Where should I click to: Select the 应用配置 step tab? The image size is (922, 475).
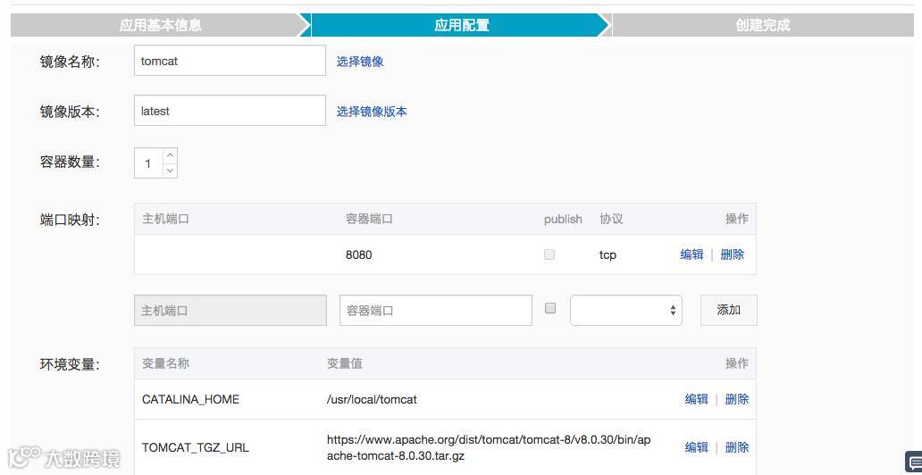pos(462,25)
